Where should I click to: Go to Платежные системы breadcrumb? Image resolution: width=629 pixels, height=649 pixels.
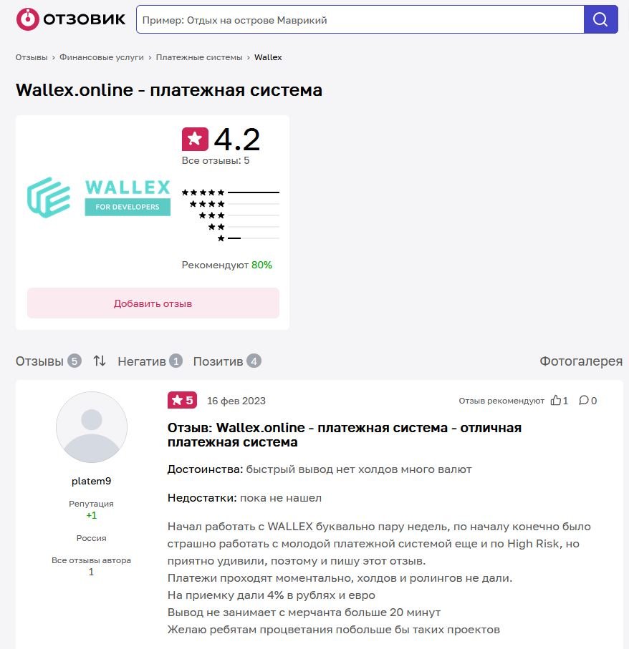pyautogui.click(x=199, y=57)
